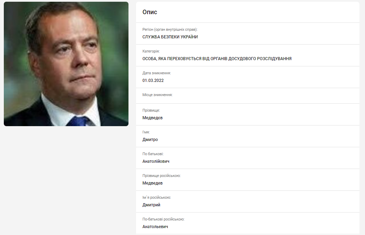This screenshot has height=235, width=365.
Task: Click the wanted person's portrait photo
Action: [x=66, y=64]
